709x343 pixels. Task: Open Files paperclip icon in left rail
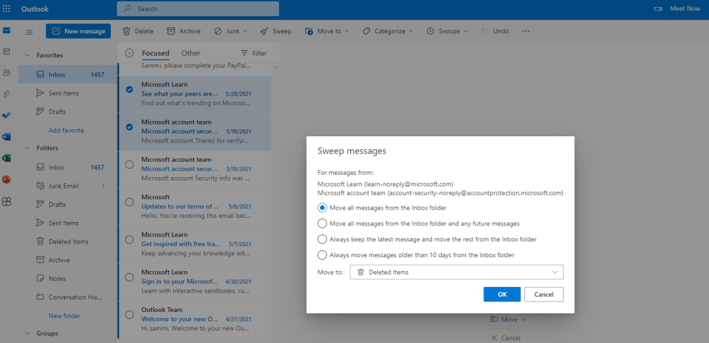(x=6, y=94)
